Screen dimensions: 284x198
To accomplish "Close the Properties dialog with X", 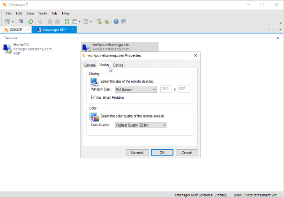I will tap(196, 55).
